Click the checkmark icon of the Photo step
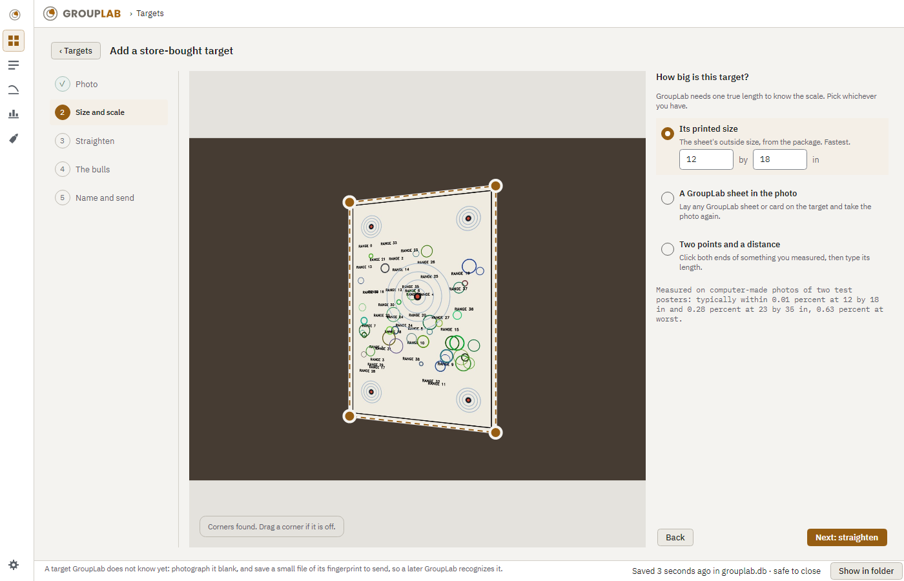Screen dimensions: 904x581 tap(63, 84)
